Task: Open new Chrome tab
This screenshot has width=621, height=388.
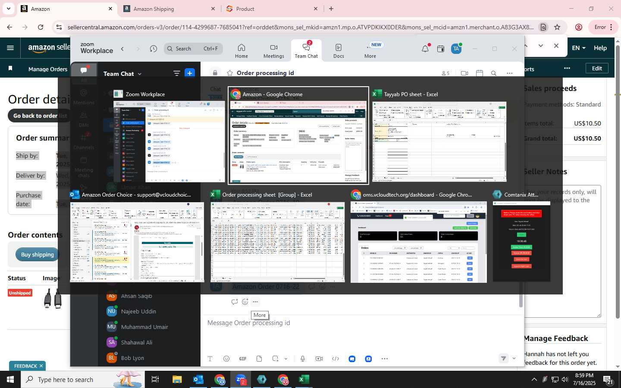Action: (x=331, y=9)
